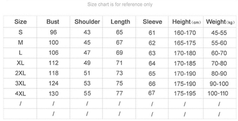Select the Shoulder column header
The image size is (238, 121).
click(87, 22)
